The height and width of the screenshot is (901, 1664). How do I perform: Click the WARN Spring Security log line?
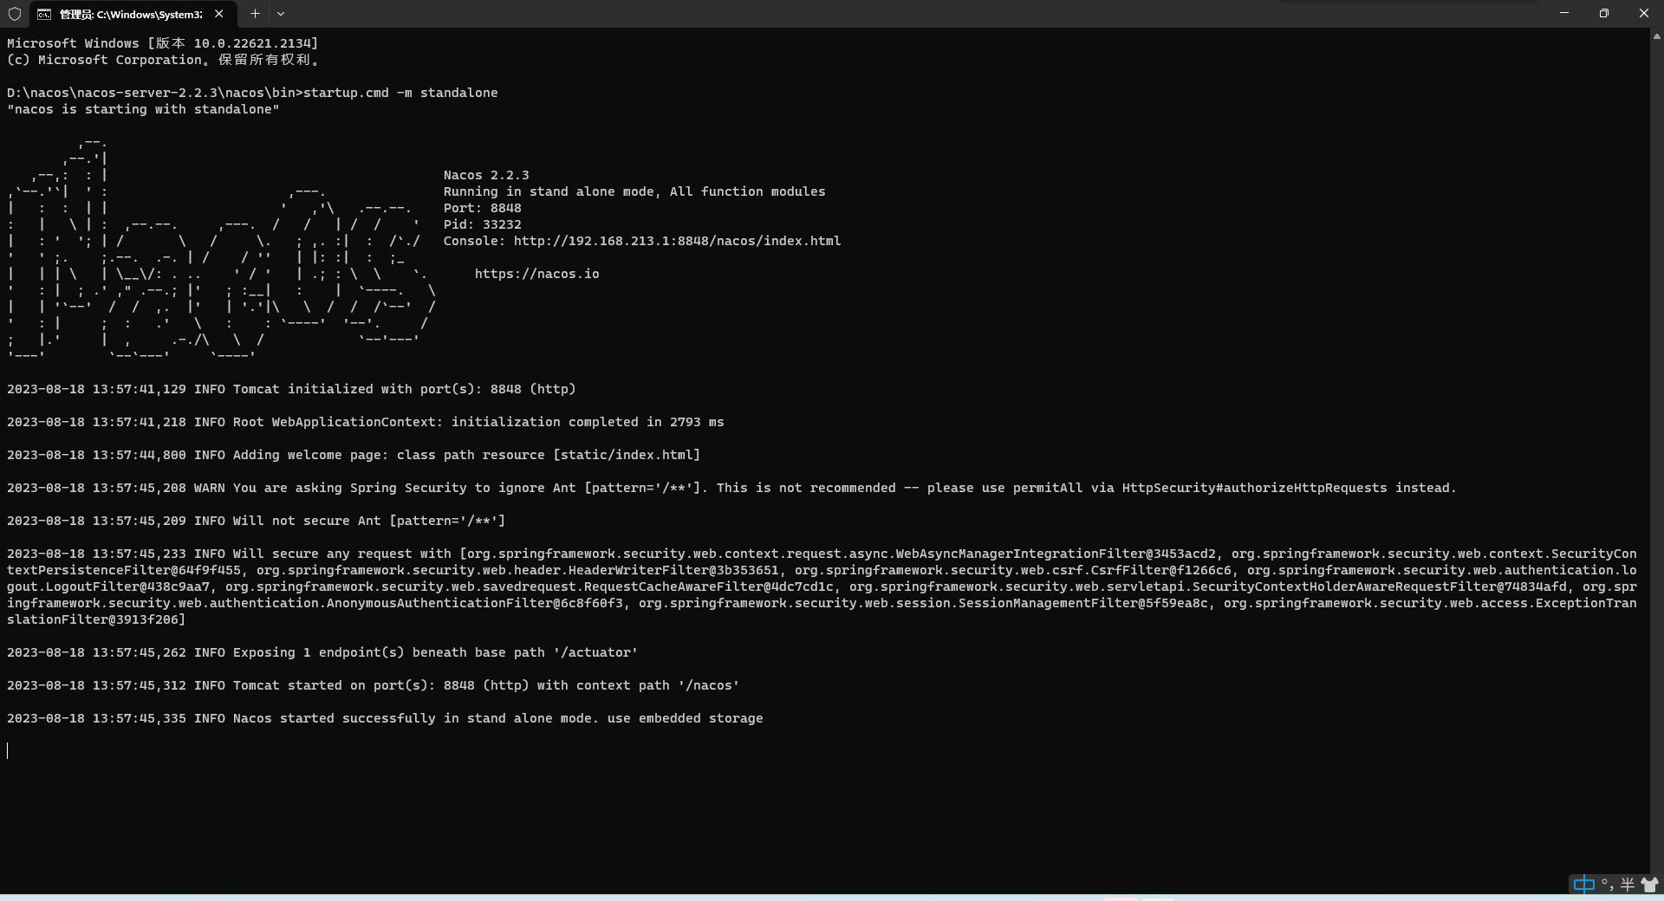coord(731,488)
